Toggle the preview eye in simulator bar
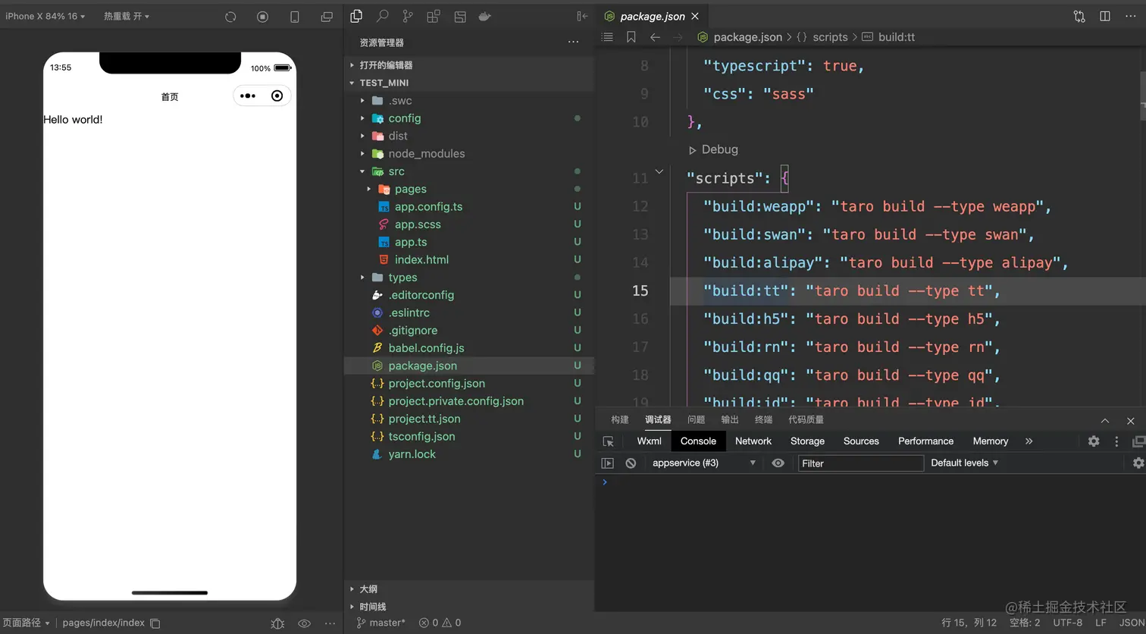Viewport: 1146px width, 634px height. click(x=304, y=623)
